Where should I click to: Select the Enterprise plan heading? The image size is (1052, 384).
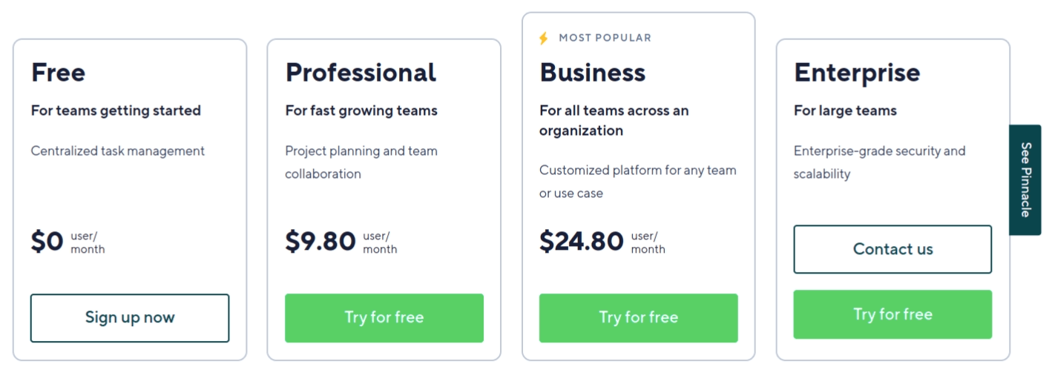click(857, 73)
